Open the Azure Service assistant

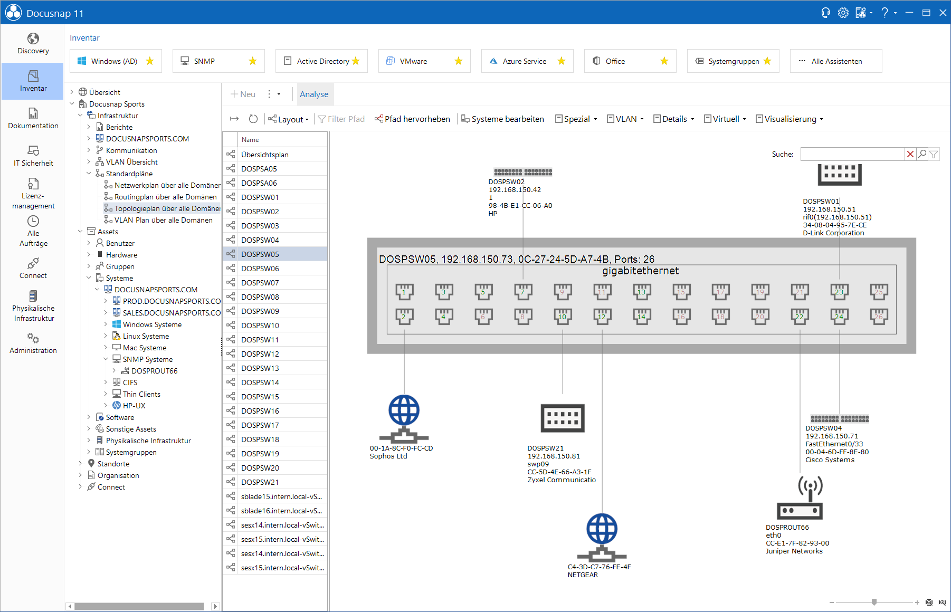(x=527, y=61)
